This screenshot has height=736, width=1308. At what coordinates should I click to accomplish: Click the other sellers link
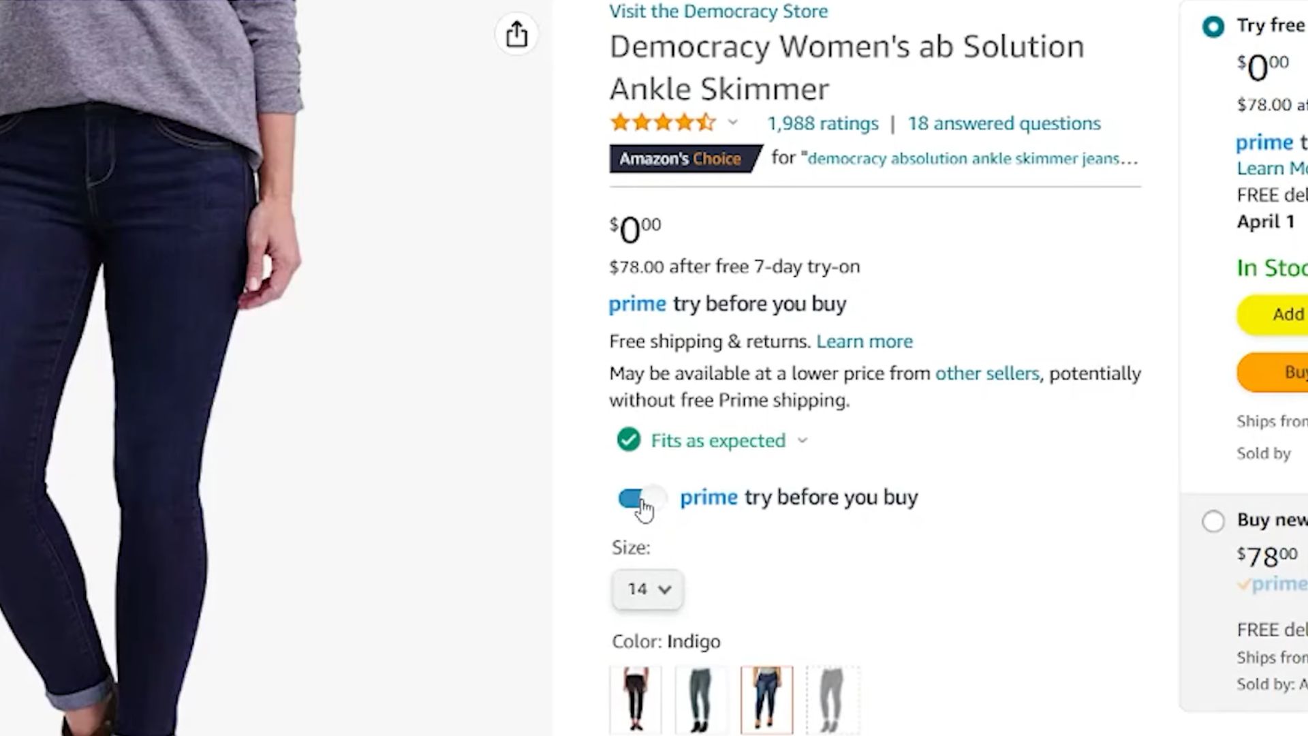pos(986,373)
